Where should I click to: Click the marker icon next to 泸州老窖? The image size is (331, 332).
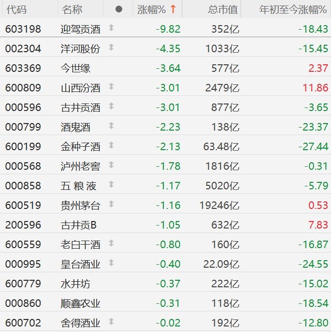point(111,165)
